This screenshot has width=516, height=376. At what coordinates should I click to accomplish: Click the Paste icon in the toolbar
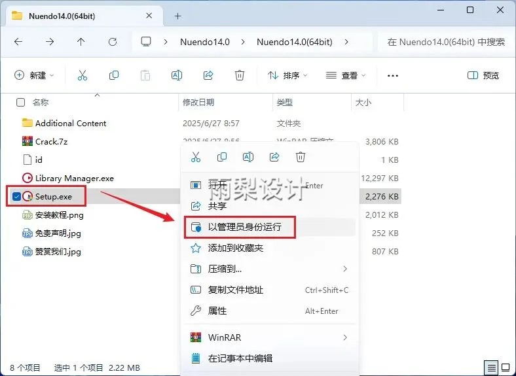pos(145,76)
